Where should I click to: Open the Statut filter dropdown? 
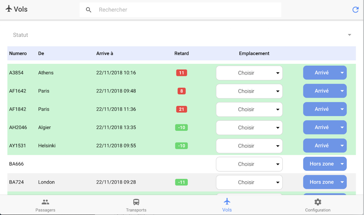[x=182, y=35]
